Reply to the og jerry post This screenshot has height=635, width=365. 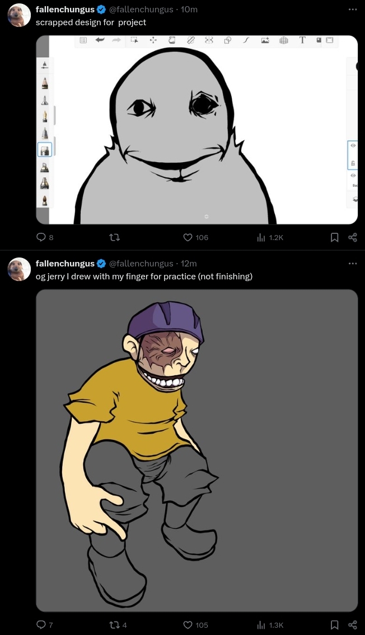pos(41,625)
